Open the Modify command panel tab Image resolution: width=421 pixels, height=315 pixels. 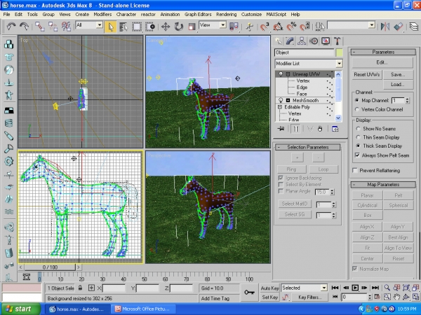pyautogui.click(x=290, y=41)
